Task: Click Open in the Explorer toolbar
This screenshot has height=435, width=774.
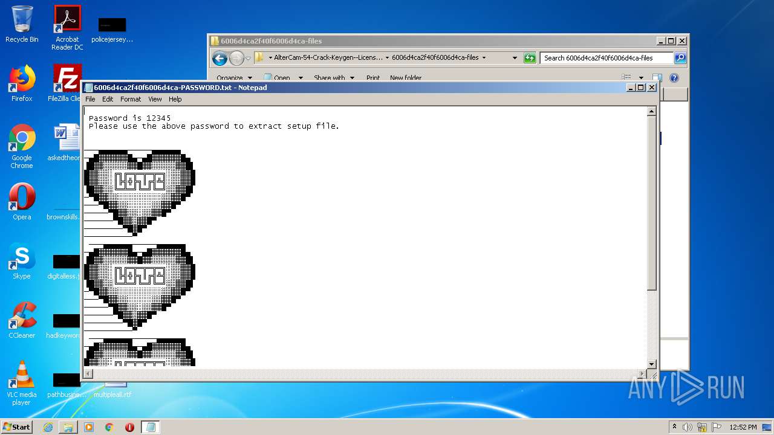Action: pos(277,78)
